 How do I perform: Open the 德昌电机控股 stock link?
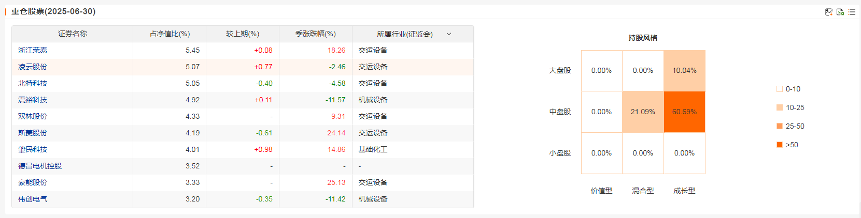40,166
